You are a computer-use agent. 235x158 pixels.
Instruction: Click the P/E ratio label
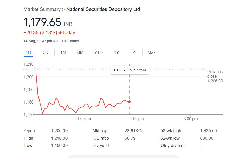101,138
